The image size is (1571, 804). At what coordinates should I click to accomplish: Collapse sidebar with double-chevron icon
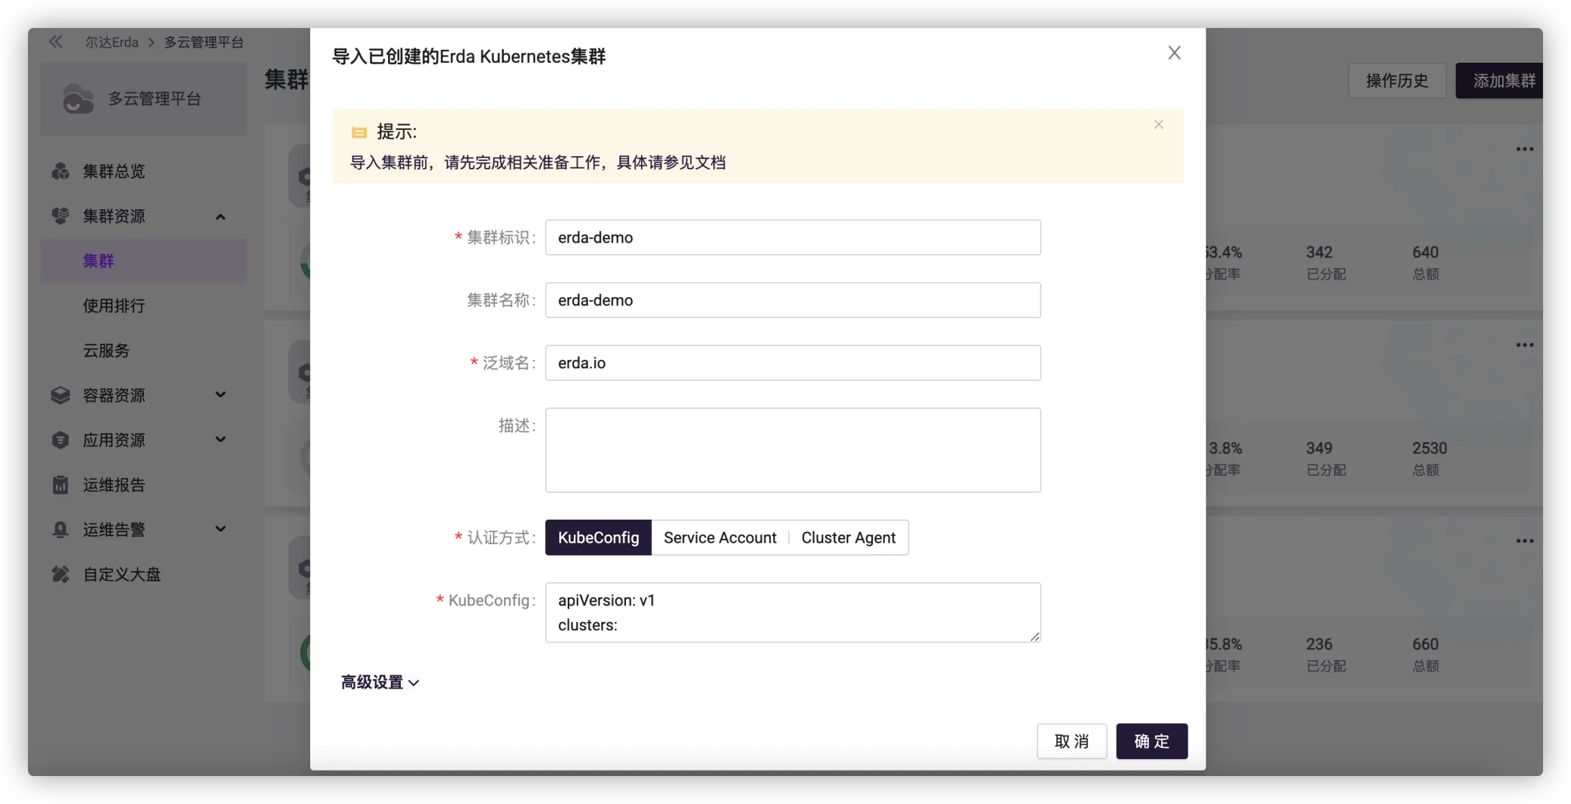coord(56,42)
